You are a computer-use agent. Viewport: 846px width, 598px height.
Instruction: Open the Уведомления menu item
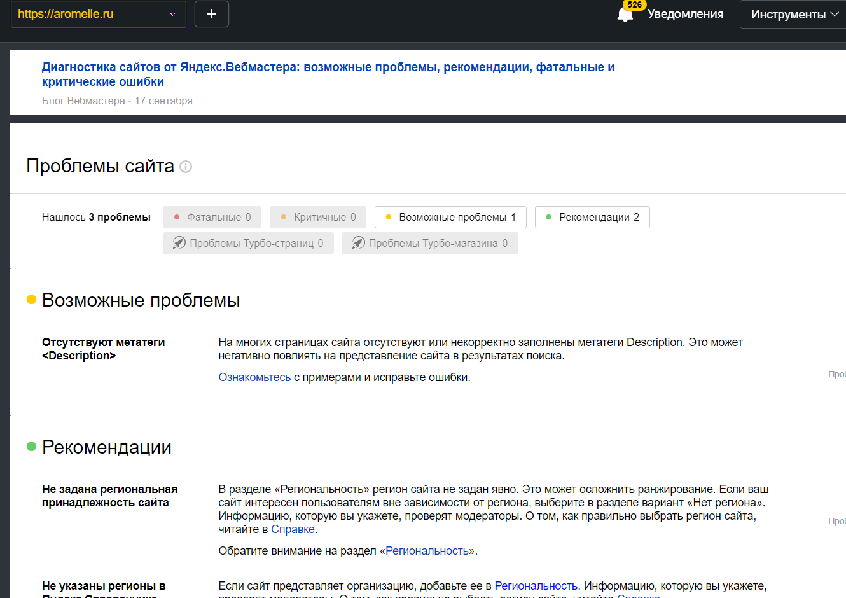[685, 14]
